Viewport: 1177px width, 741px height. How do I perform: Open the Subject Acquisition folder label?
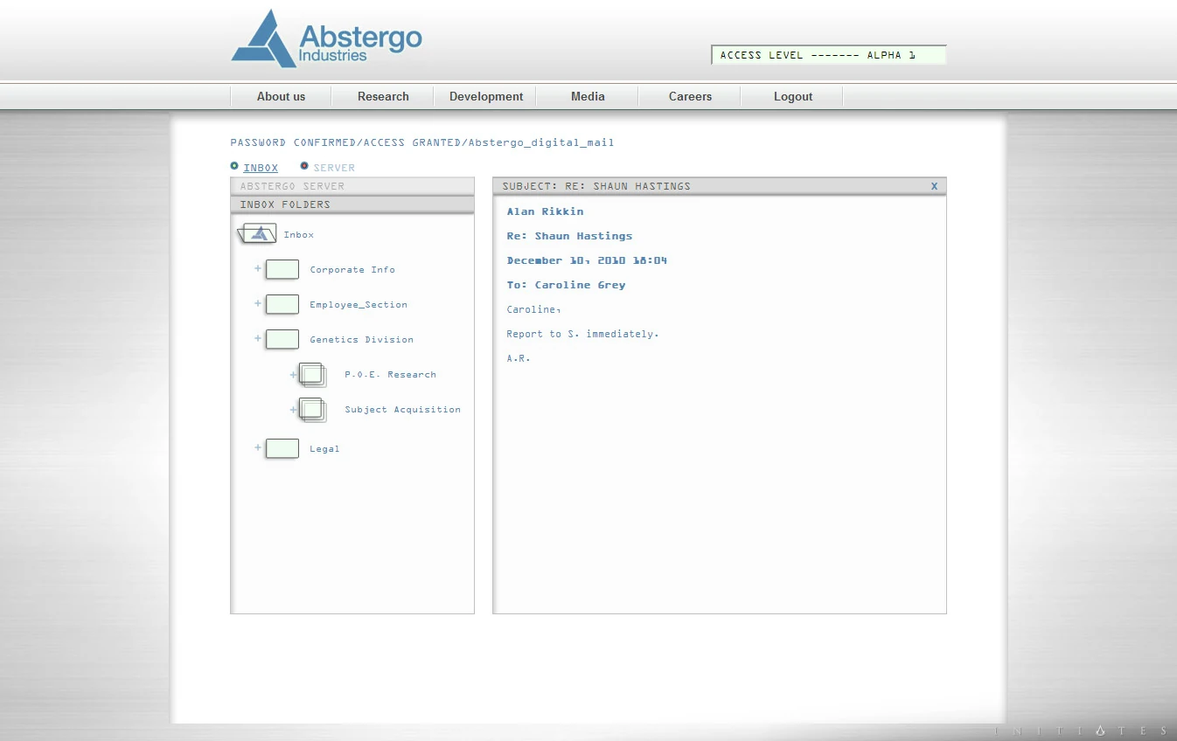click(x=402, y=410)
